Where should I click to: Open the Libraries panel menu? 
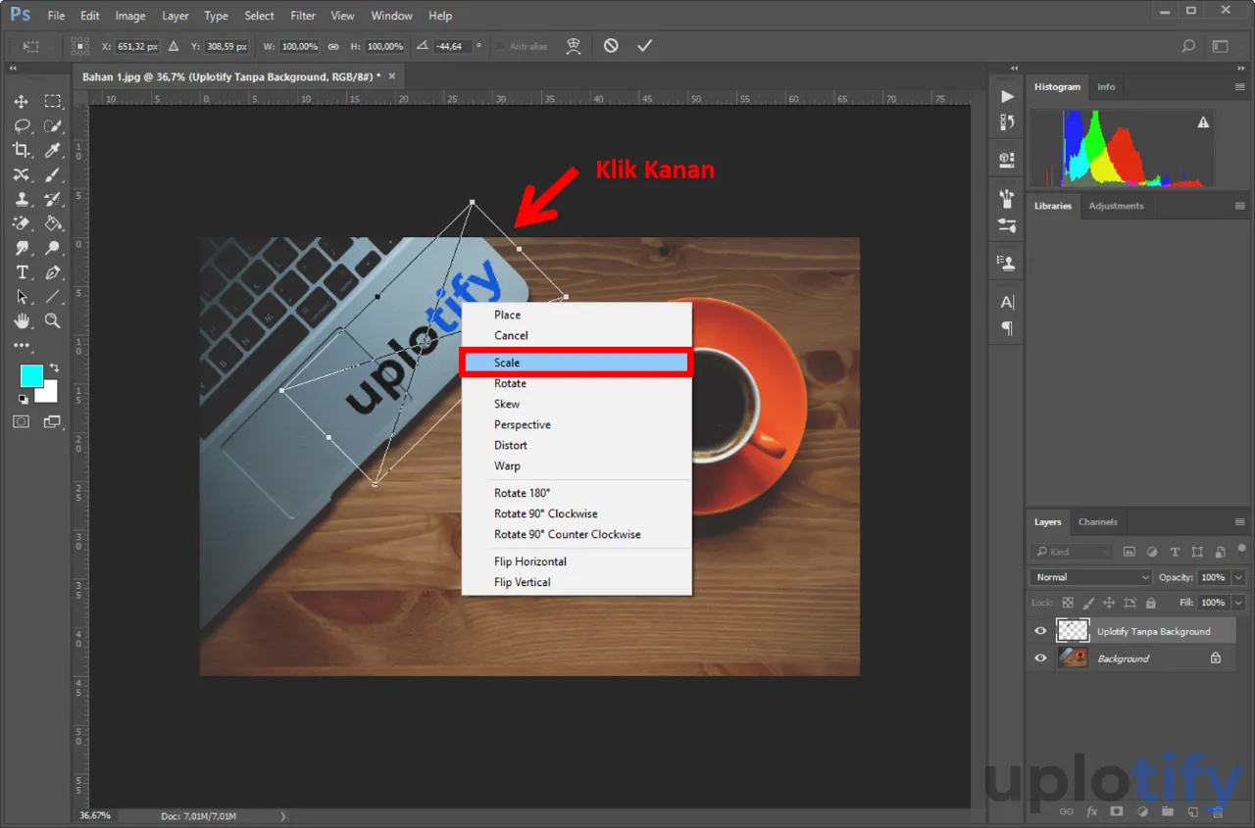click(x=1240, y=206)
